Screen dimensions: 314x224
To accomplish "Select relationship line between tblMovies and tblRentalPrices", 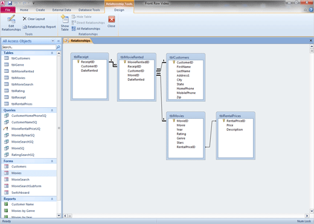I will click(x=211, y=134).
